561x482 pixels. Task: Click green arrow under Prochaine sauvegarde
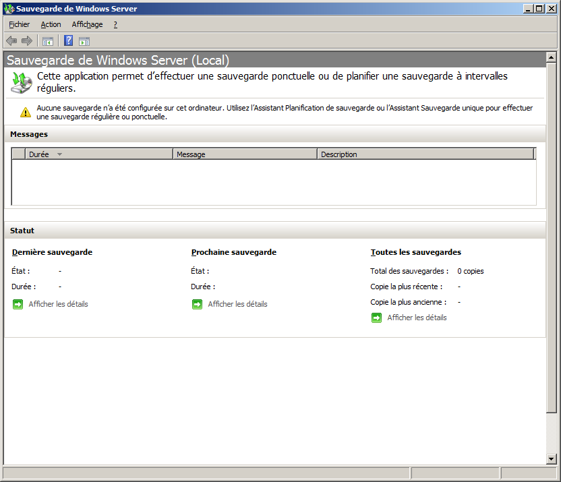click(197, 304)
